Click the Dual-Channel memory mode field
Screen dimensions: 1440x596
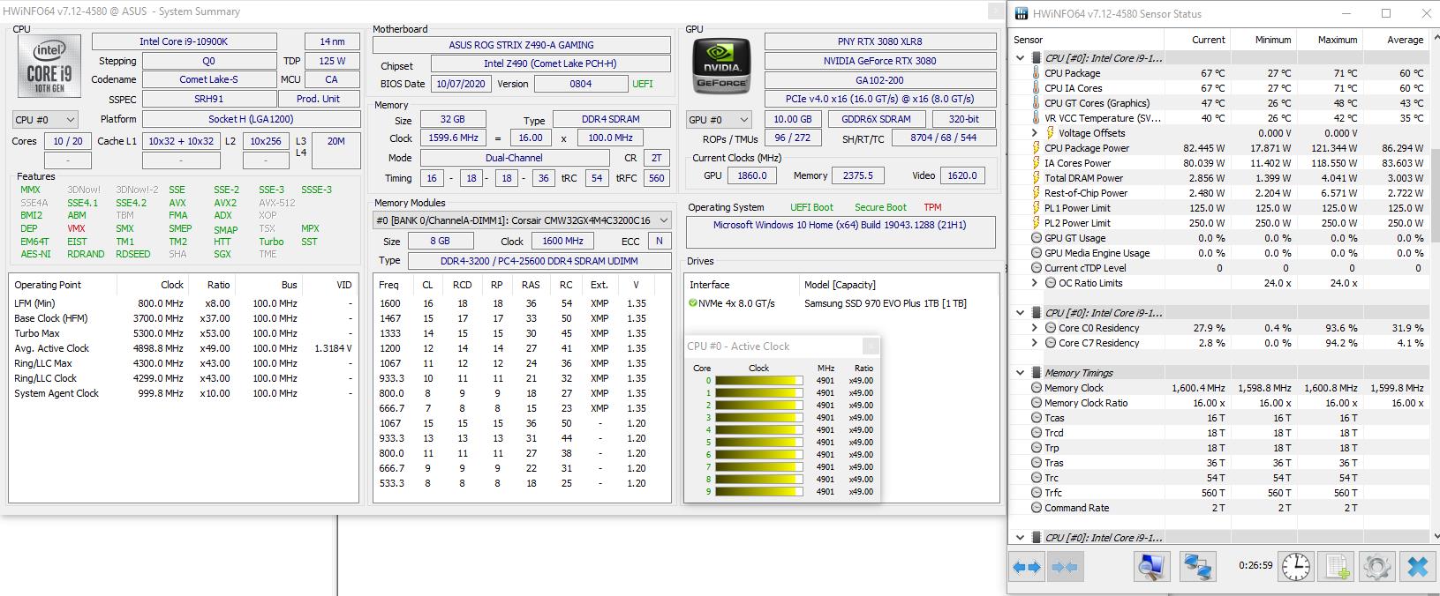[x=515, y=158]
